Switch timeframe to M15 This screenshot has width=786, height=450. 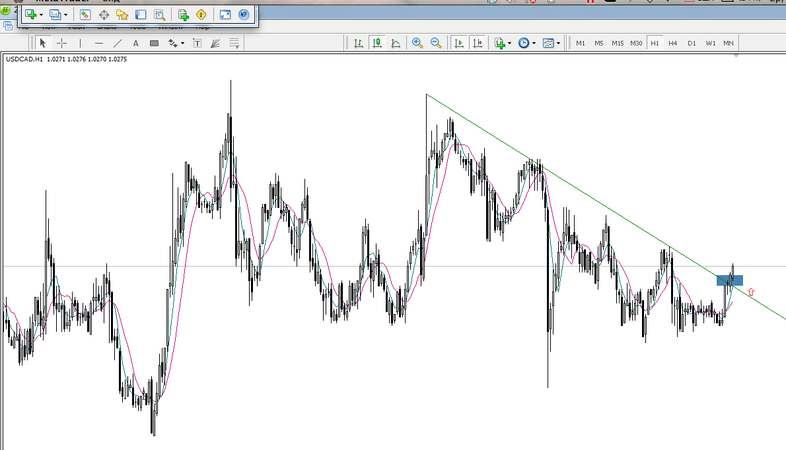tap(618, 43)
